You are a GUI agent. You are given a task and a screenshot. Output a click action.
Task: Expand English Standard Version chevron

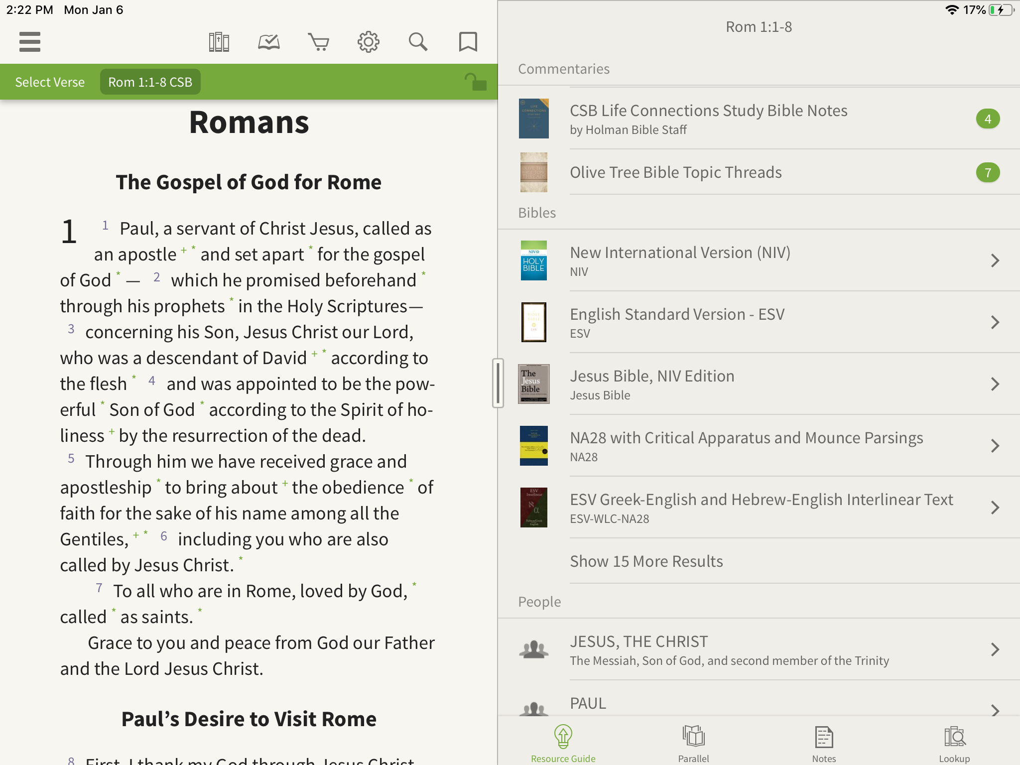click(995, 322)
